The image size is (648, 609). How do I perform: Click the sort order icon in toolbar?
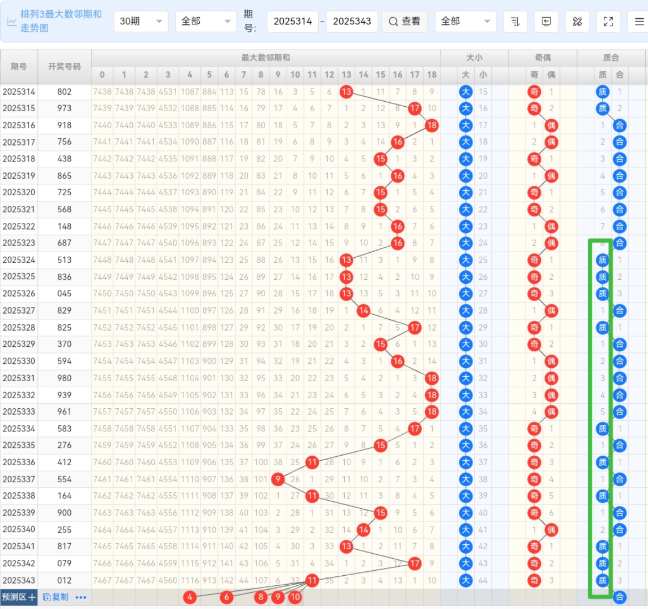coord(515,22)
